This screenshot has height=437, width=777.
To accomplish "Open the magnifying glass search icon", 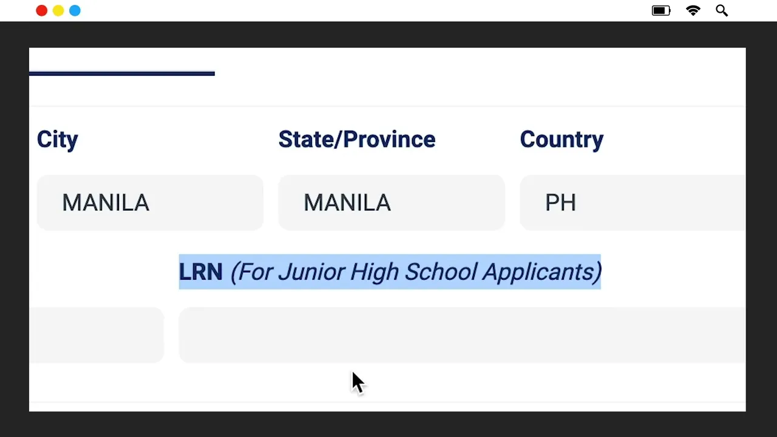I will pyautogui.click(x=722, y=10).
